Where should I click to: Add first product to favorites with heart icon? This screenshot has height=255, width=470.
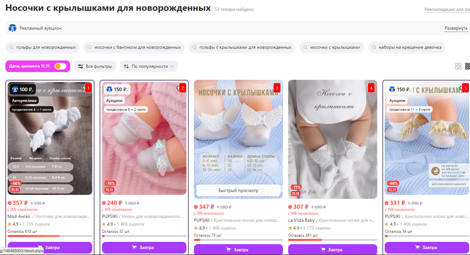coord(84,88)
